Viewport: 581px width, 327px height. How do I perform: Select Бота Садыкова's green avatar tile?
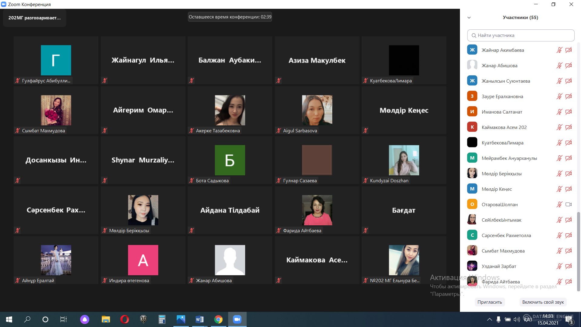(x=230, y=160)
